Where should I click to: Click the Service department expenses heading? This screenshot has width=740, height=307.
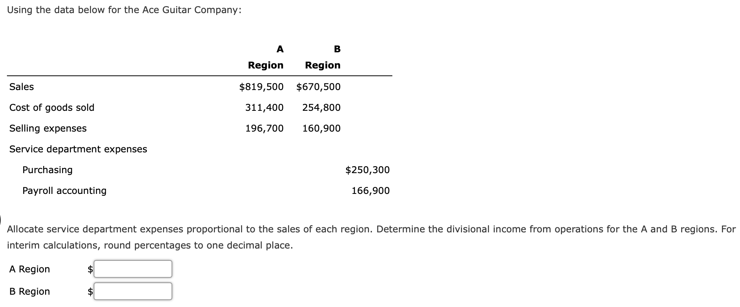coord(78,149)
